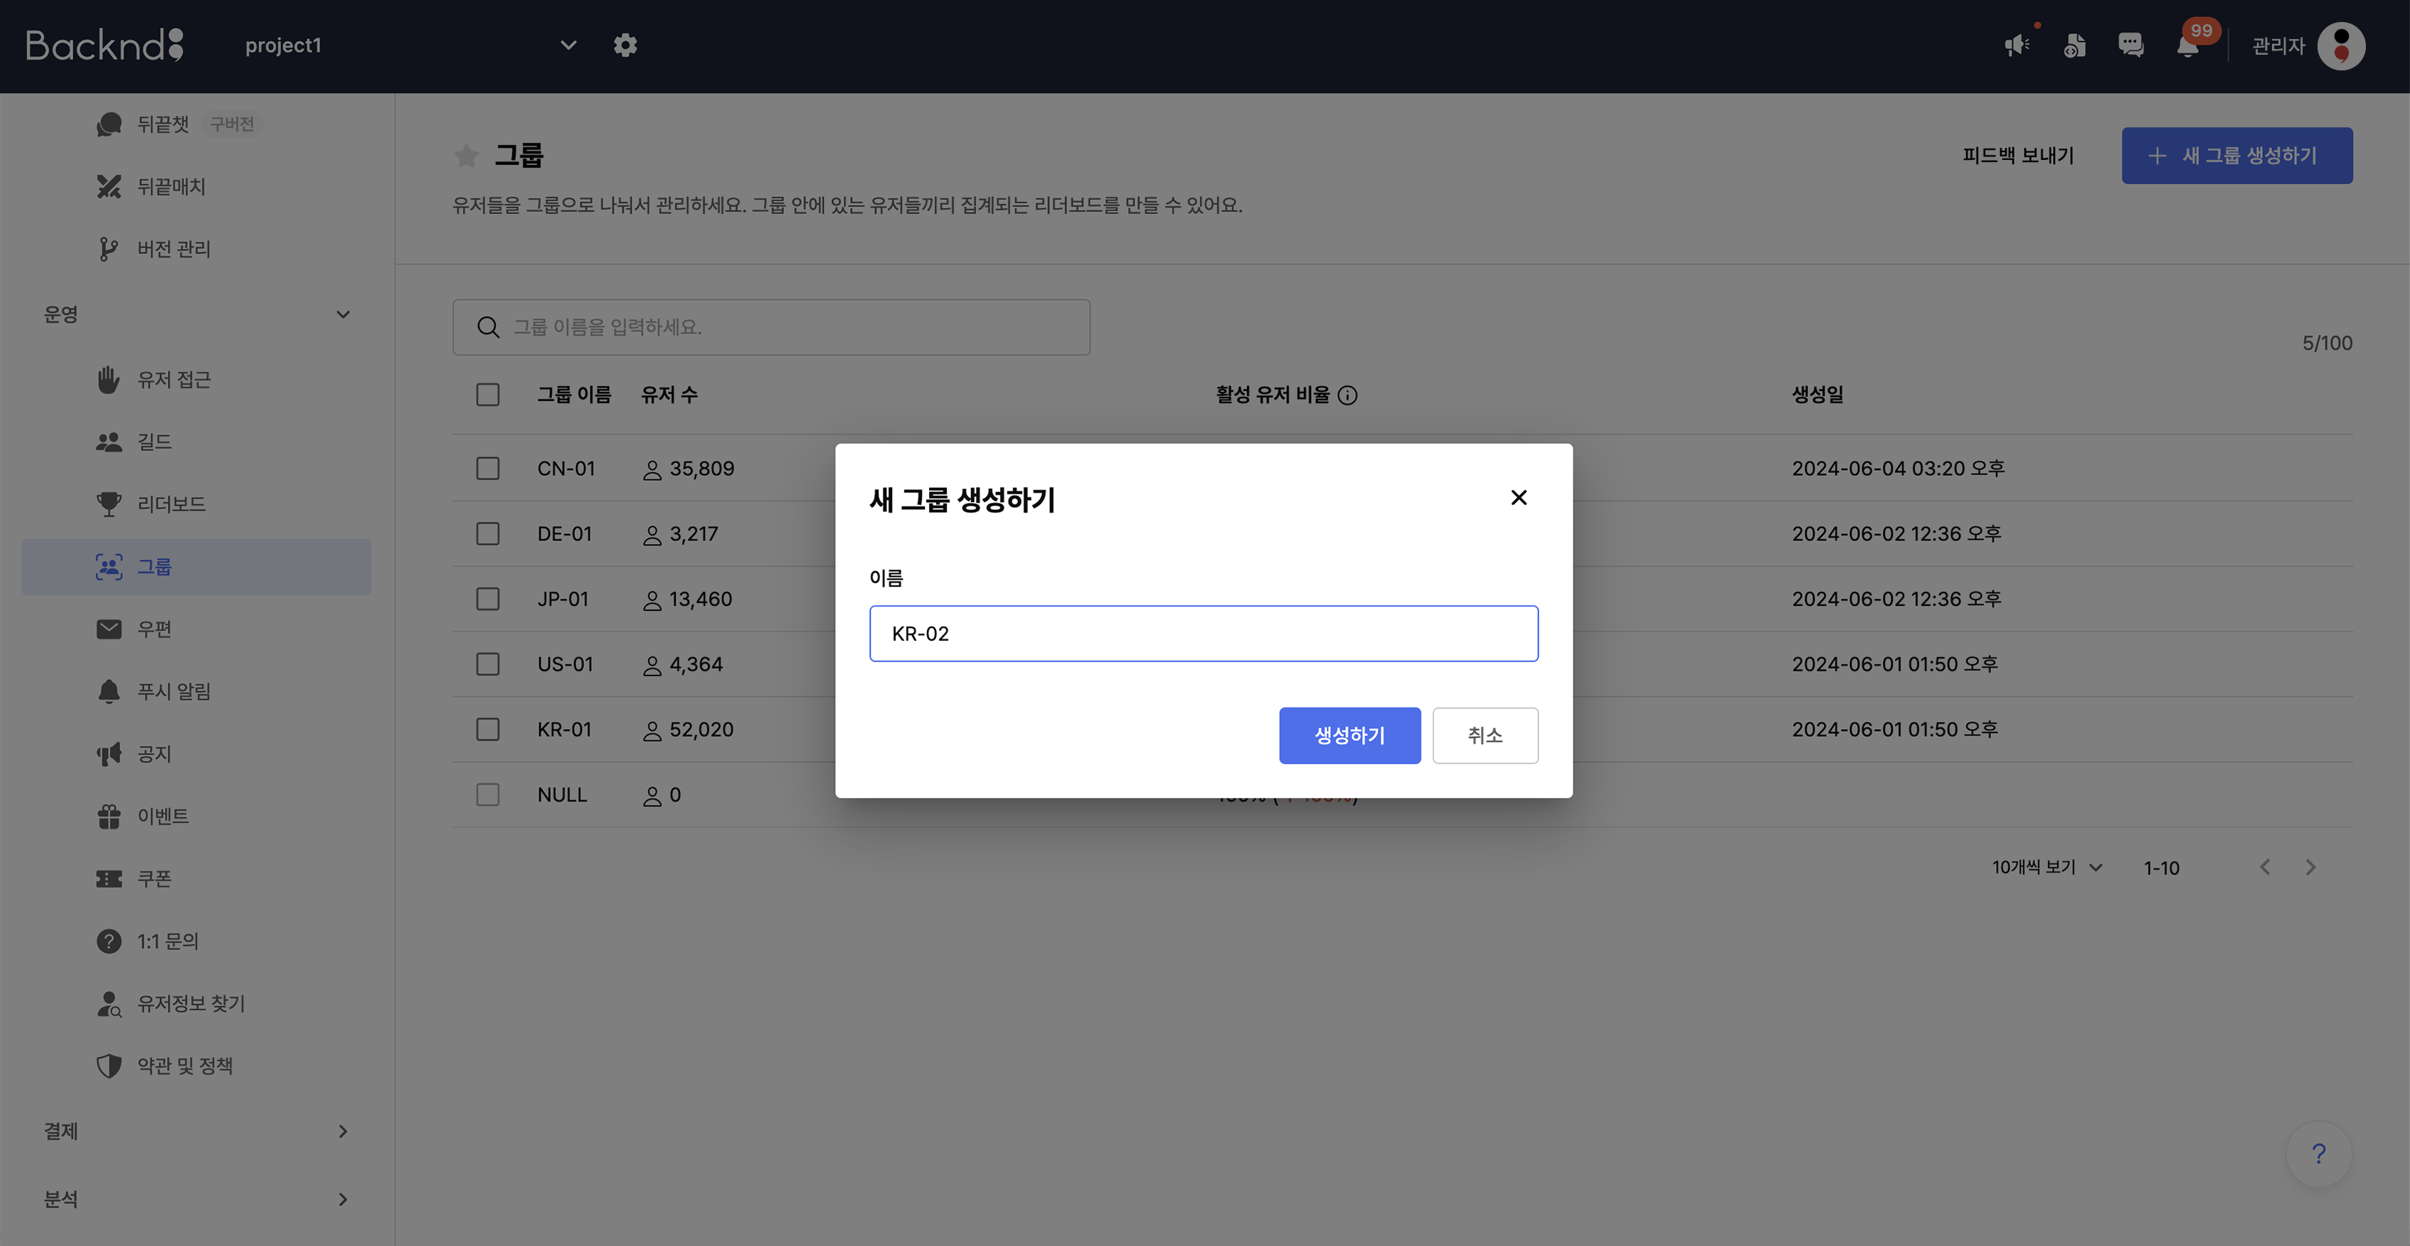Click the admin profile avatar
This screenshot has height=1246, width=2410.
click(x=2341, y=46)
